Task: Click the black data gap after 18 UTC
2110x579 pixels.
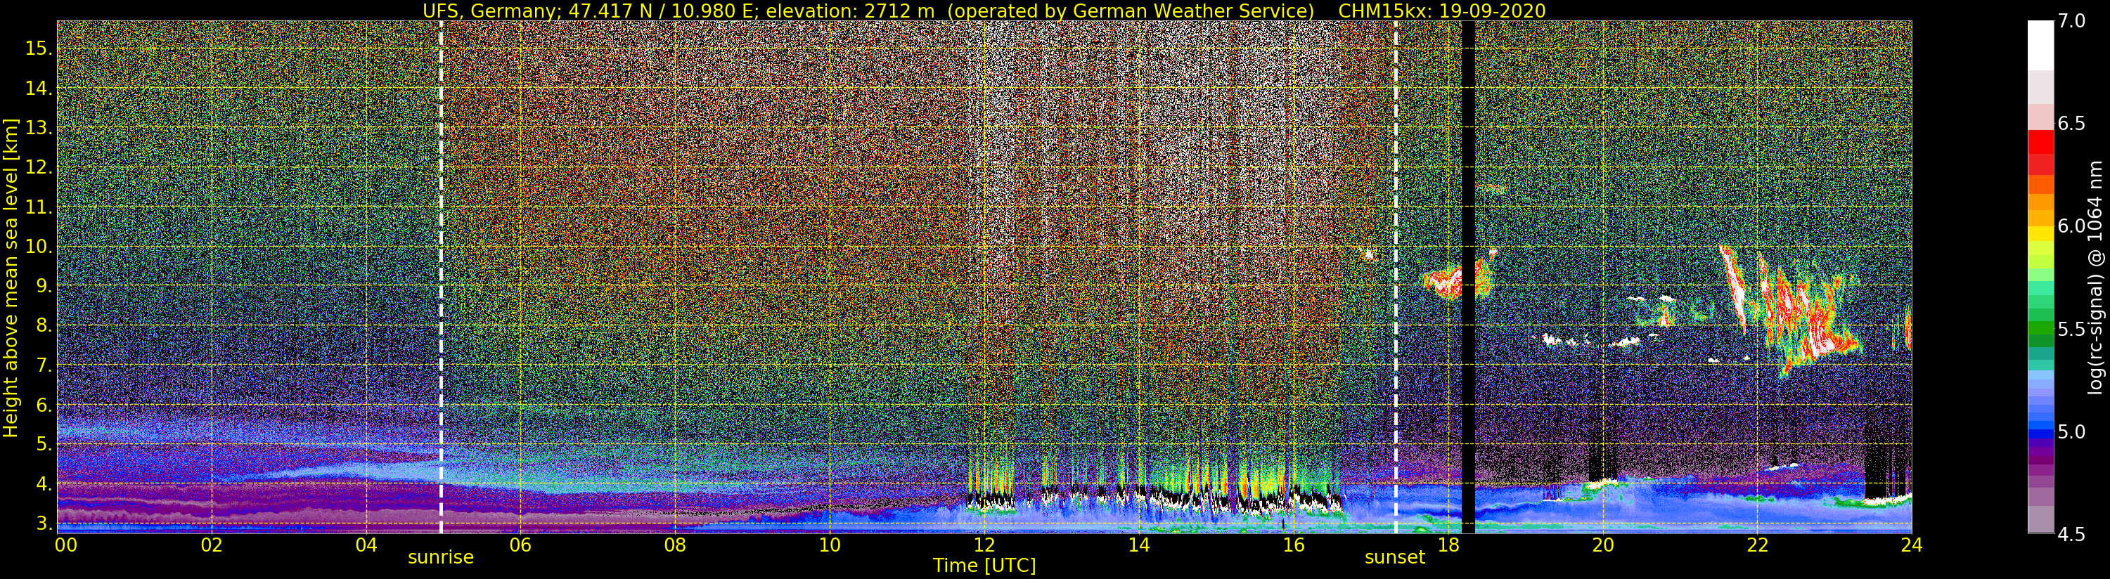Action: pyautogui.click(x=1468, y=277)
